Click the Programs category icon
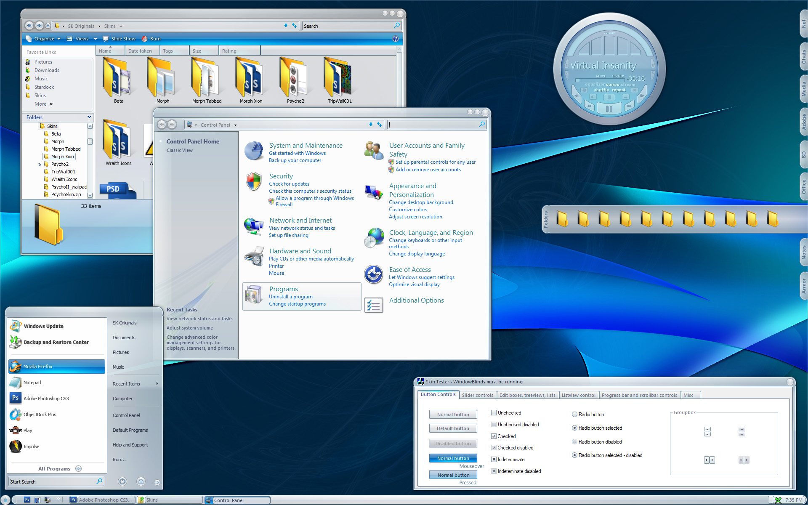Image resolution: width=808 pixels, height=505 pixels. click(254, 295)
